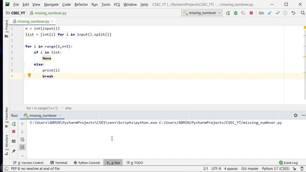The height and width of the screenshot is (172, 306).
Task: Open the Terminal tool window
Action: point(59,162)
